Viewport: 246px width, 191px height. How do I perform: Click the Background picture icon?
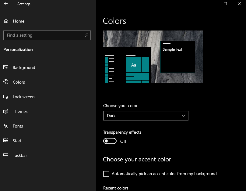click(6, 67)
